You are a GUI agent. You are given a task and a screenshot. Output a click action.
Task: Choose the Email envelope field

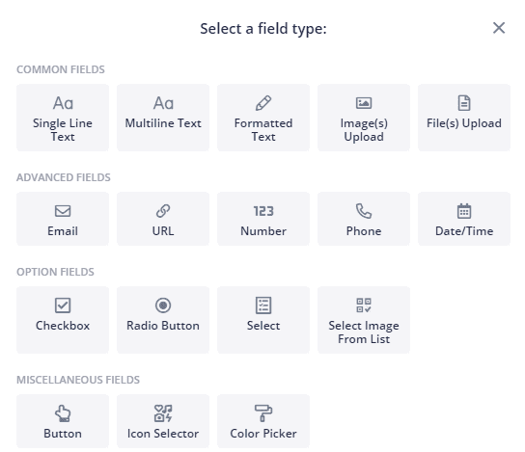click(63, 219)
